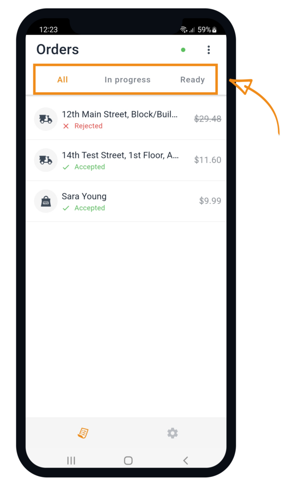Switch to the In progress tab
Image resolution: width=285 pixels, height=482 pixels.
point(127,80)
